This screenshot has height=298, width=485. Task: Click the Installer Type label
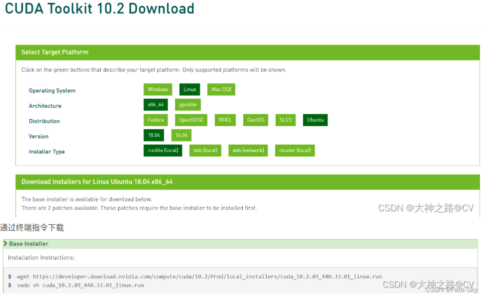pyautogui.click(x=47, y=152)
